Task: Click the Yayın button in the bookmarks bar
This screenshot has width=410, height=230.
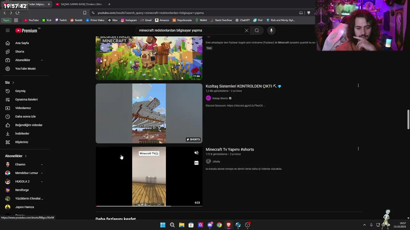Action: [6, 20]
